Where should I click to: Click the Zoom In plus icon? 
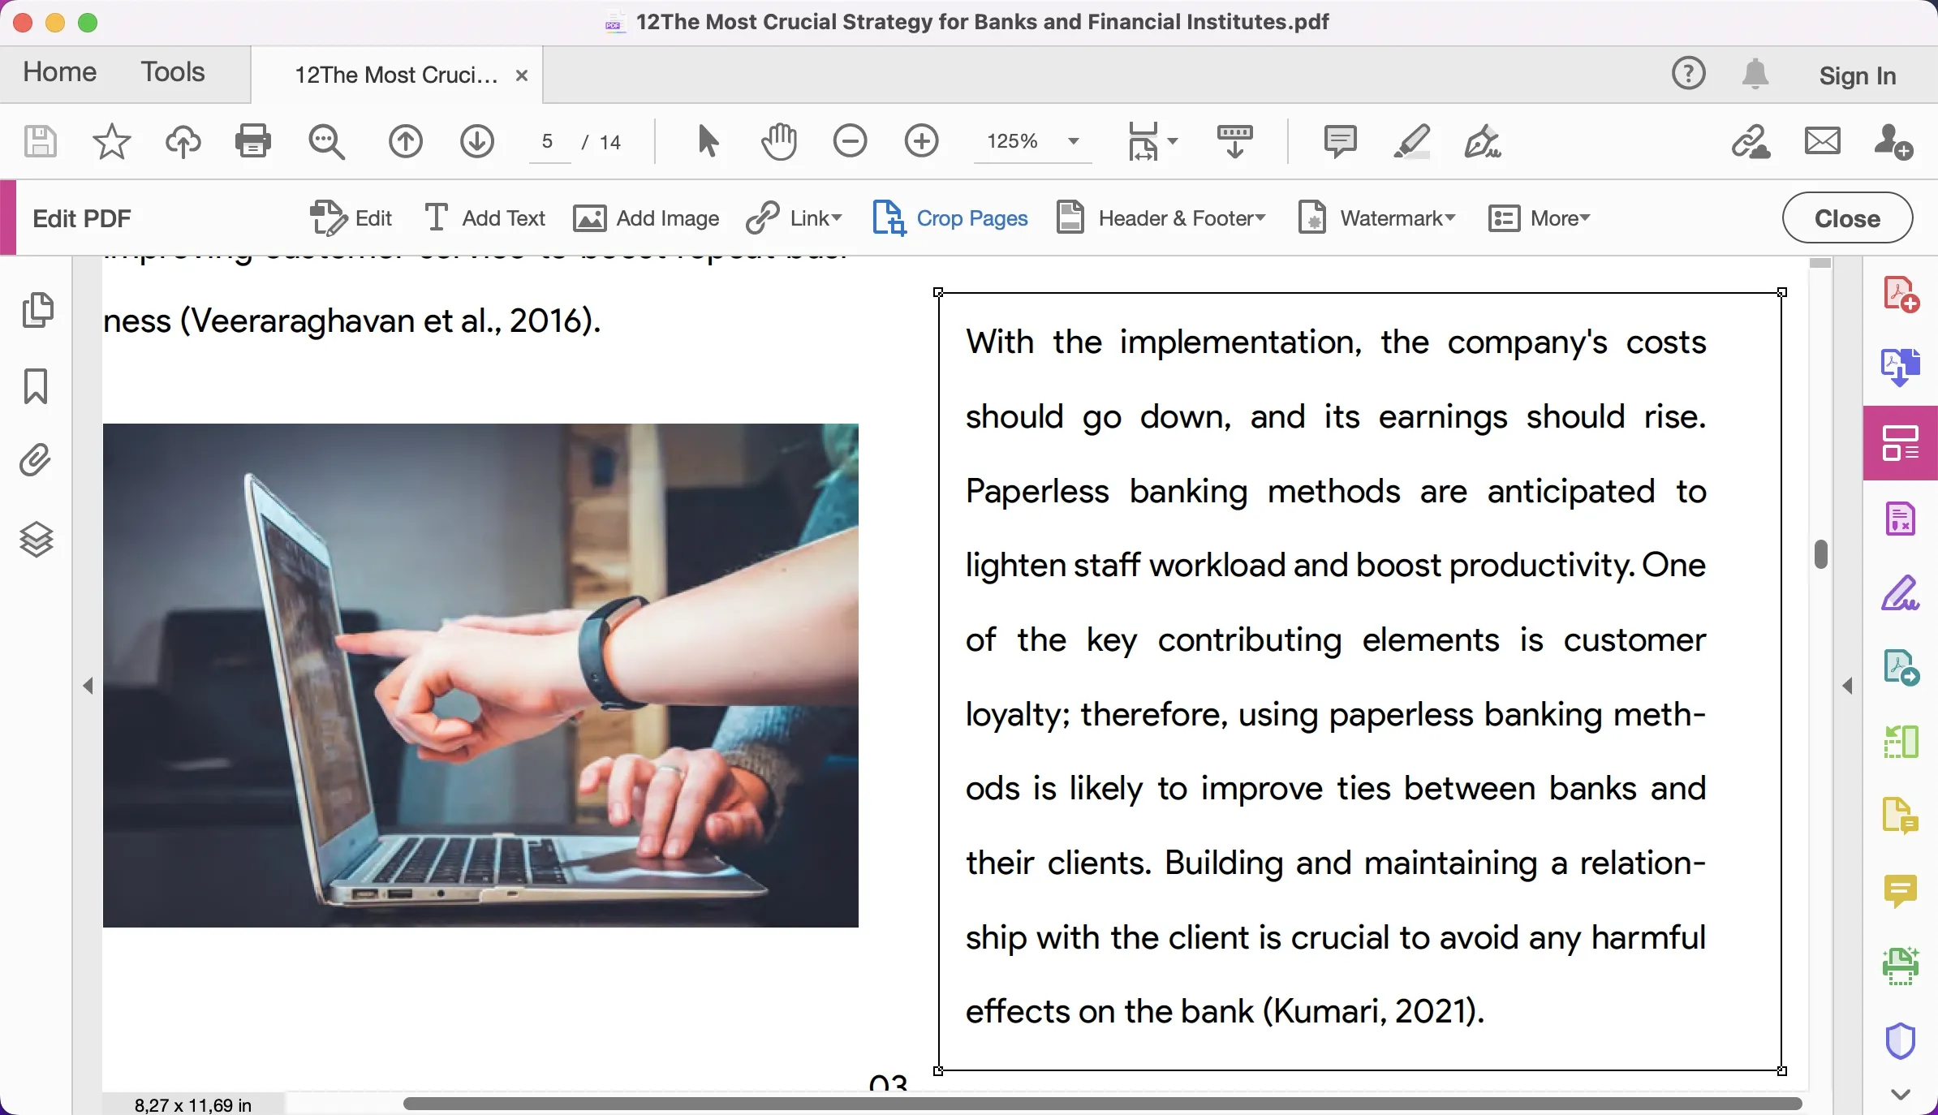coord(921,141)
